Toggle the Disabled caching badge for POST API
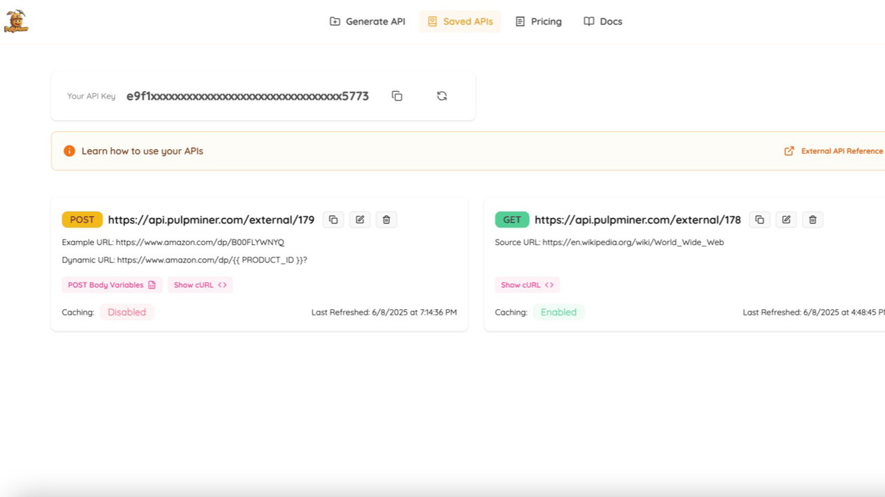Viewport: 885px width, 497px height. pos(127,312)
